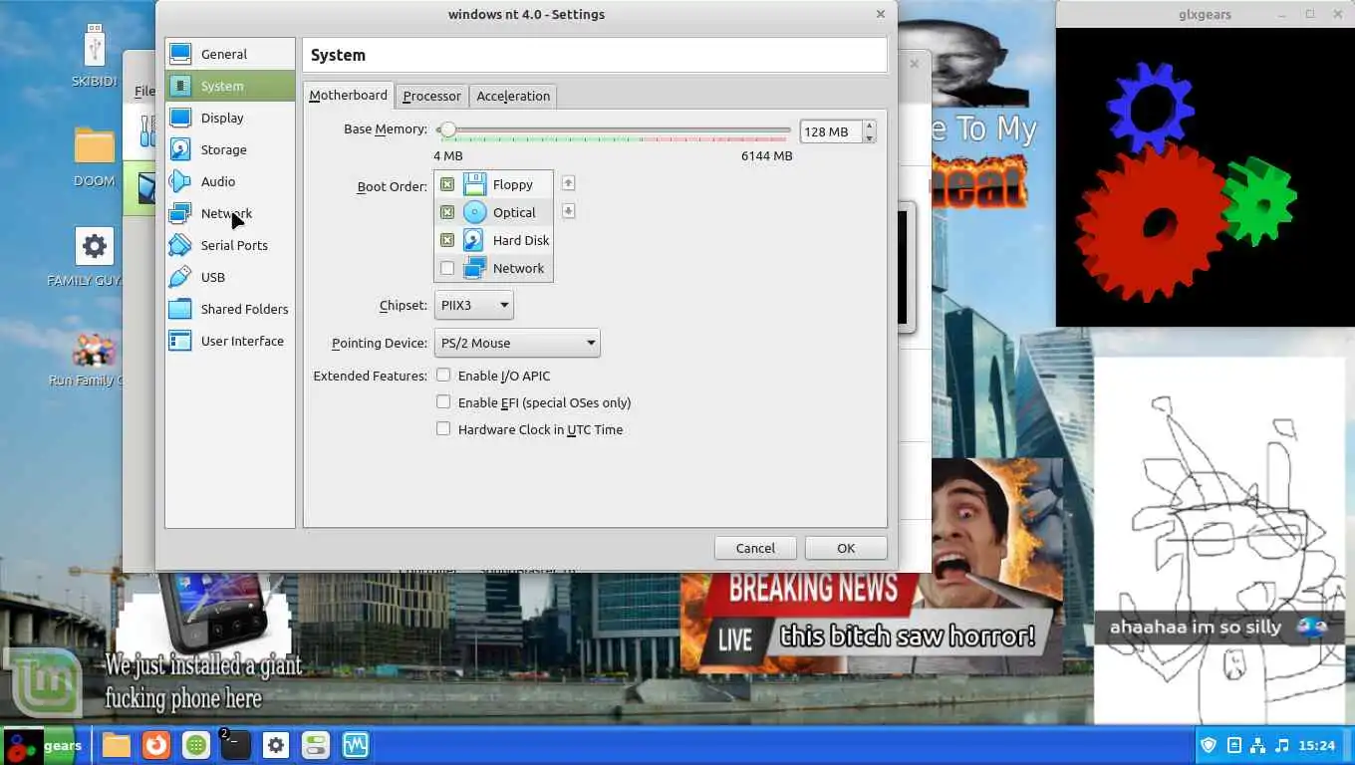Viewport: 1355px width, 765px height.
Task: Click the OK button
Action: coord(846,548)
